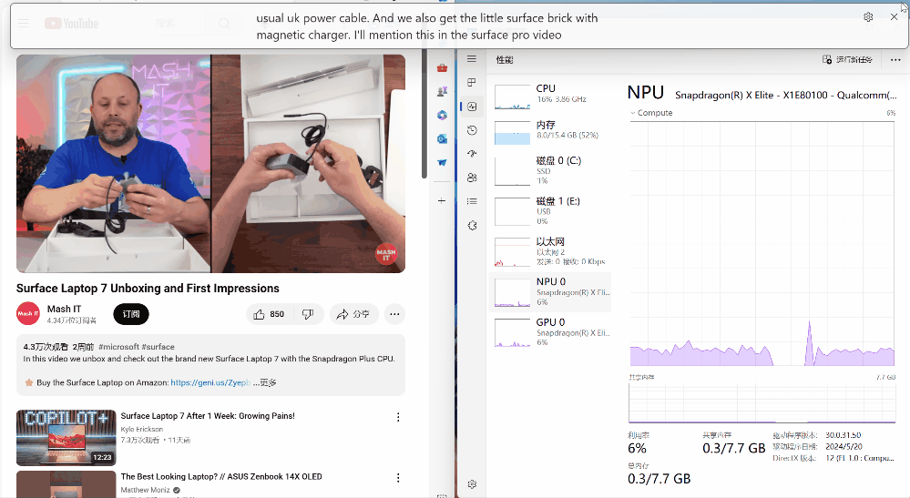910x498 pixels.
Task: Open title 'Surface Laptop 7 After 1 Week: Growing Pains!'
Action: [208, 416]
